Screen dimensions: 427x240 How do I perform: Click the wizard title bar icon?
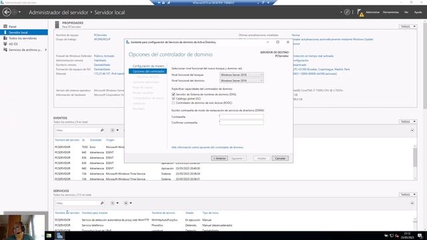[x=127, y=42]
